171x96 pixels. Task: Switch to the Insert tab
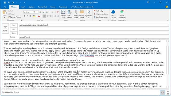tap(23, 7)
